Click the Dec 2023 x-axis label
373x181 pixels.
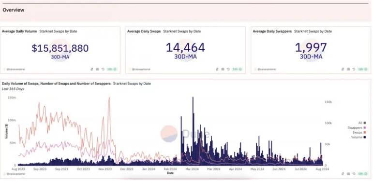pyautogui.click(x=127, y=169)
